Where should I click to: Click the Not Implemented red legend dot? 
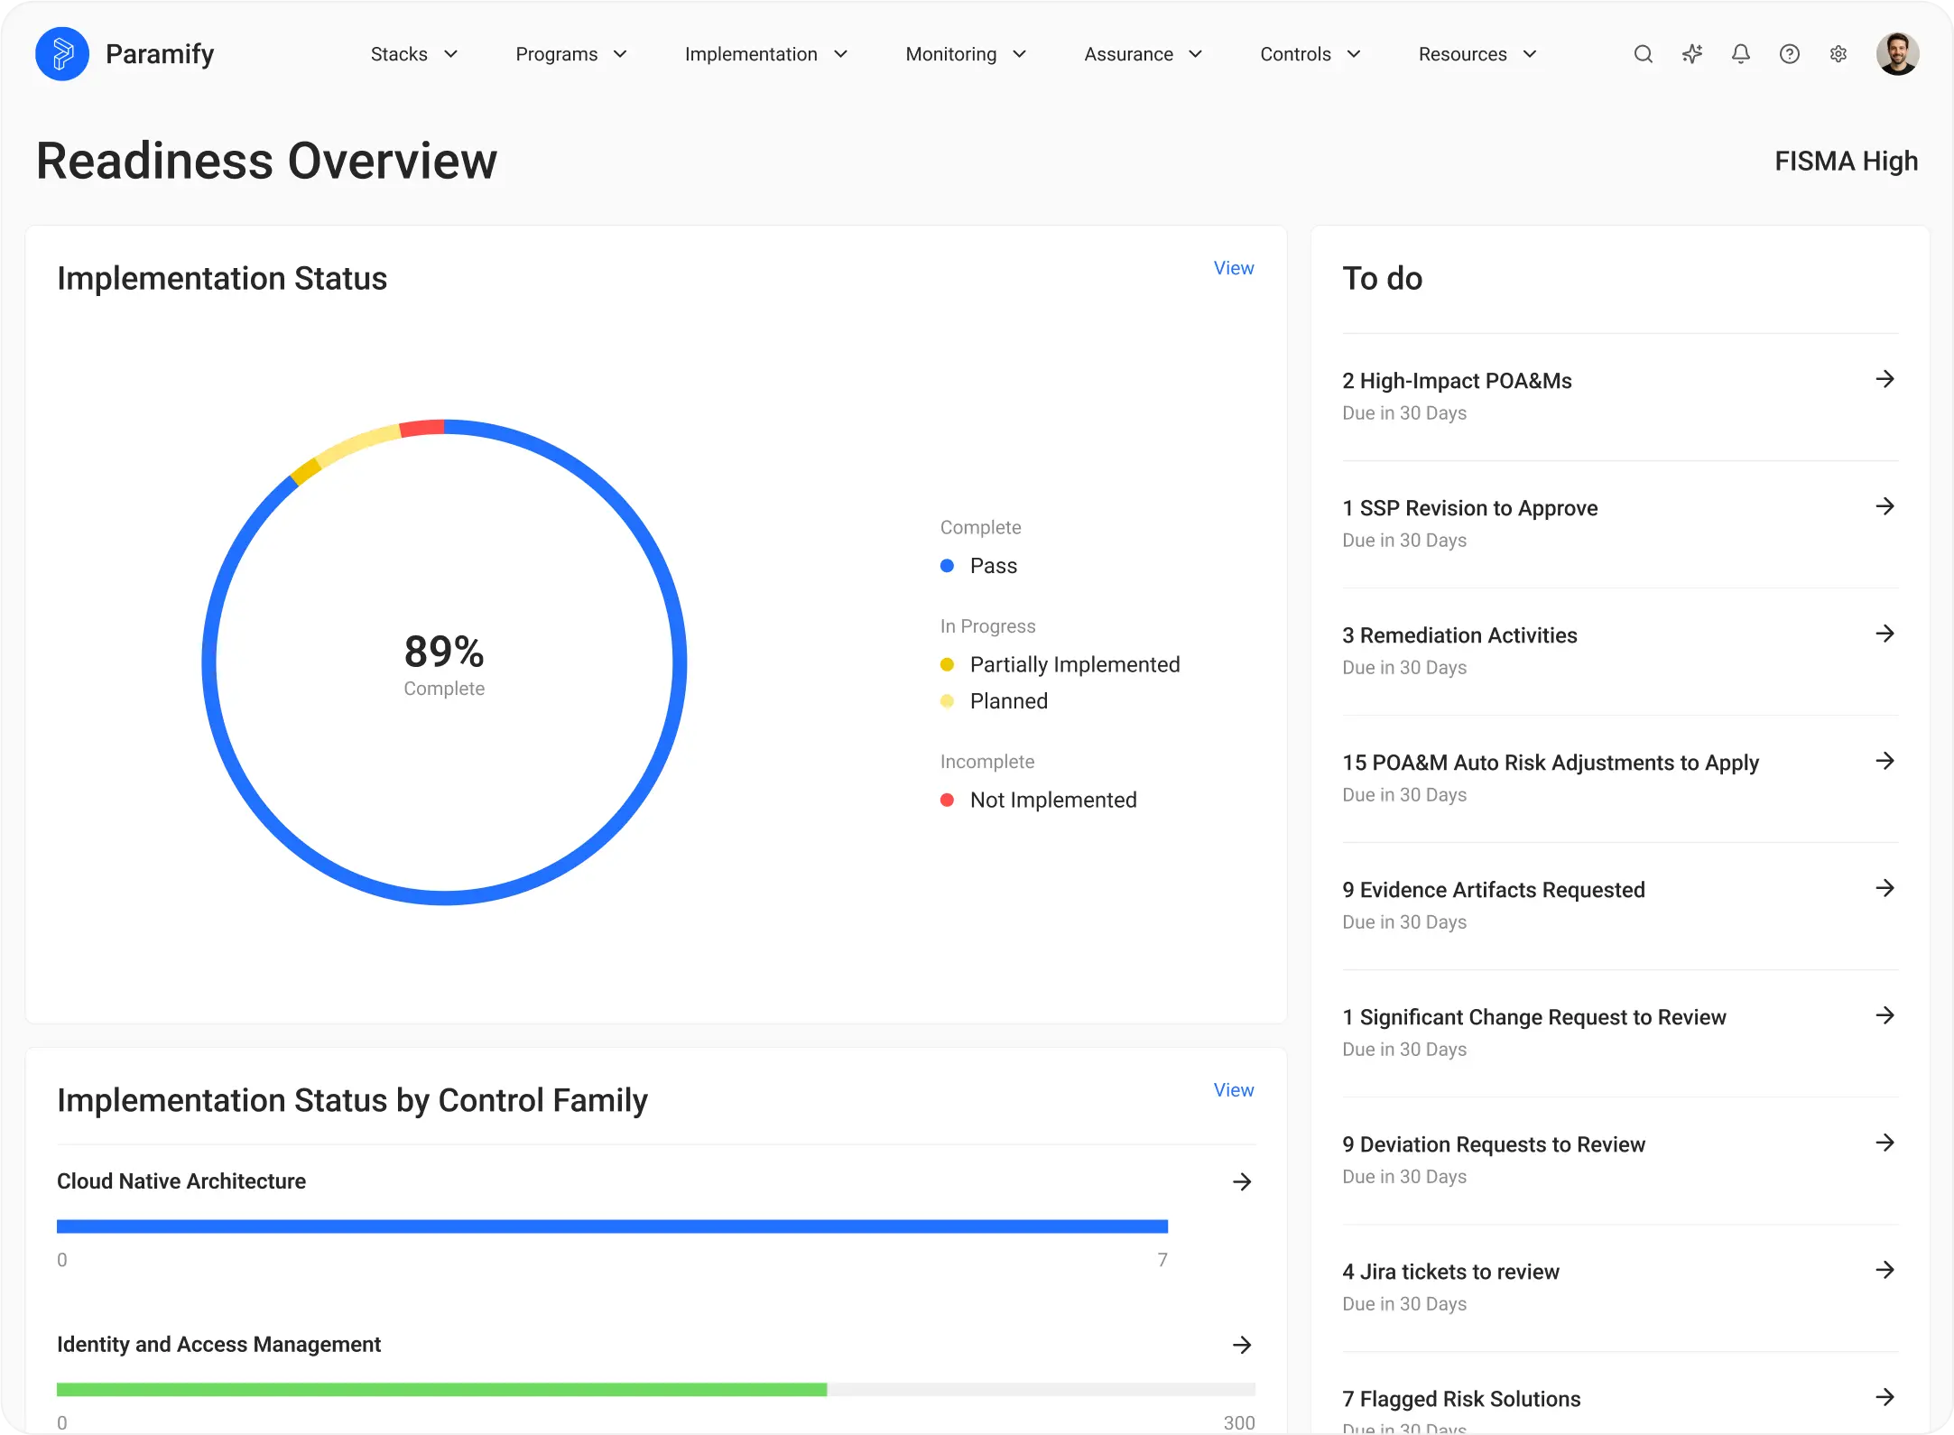[x=947, y=800]
